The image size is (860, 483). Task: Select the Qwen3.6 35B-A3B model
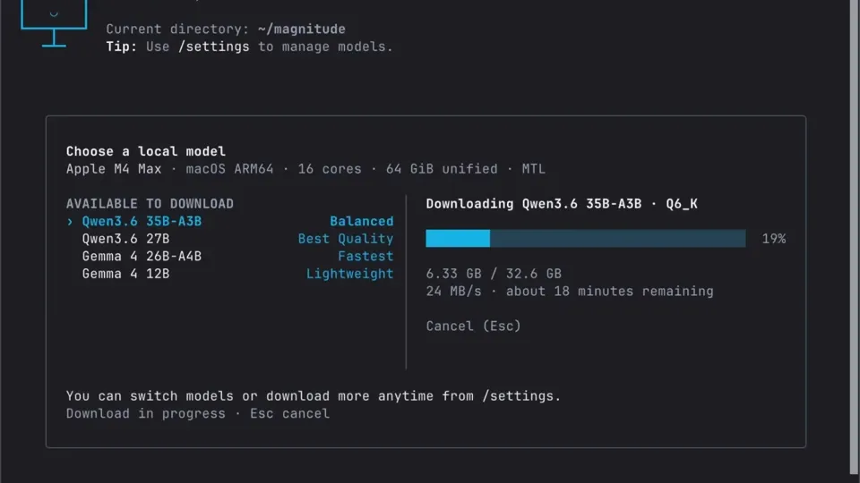pyautogui.click(x=230, y=221)
